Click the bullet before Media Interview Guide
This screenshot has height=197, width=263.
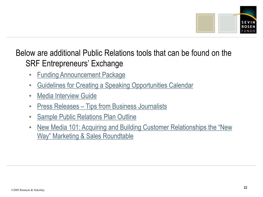tap(30, 96)
